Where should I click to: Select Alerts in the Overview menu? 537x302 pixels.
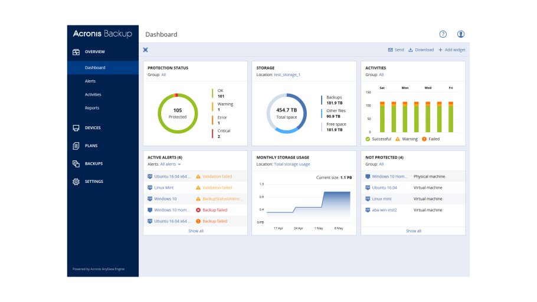coord(90,81)
